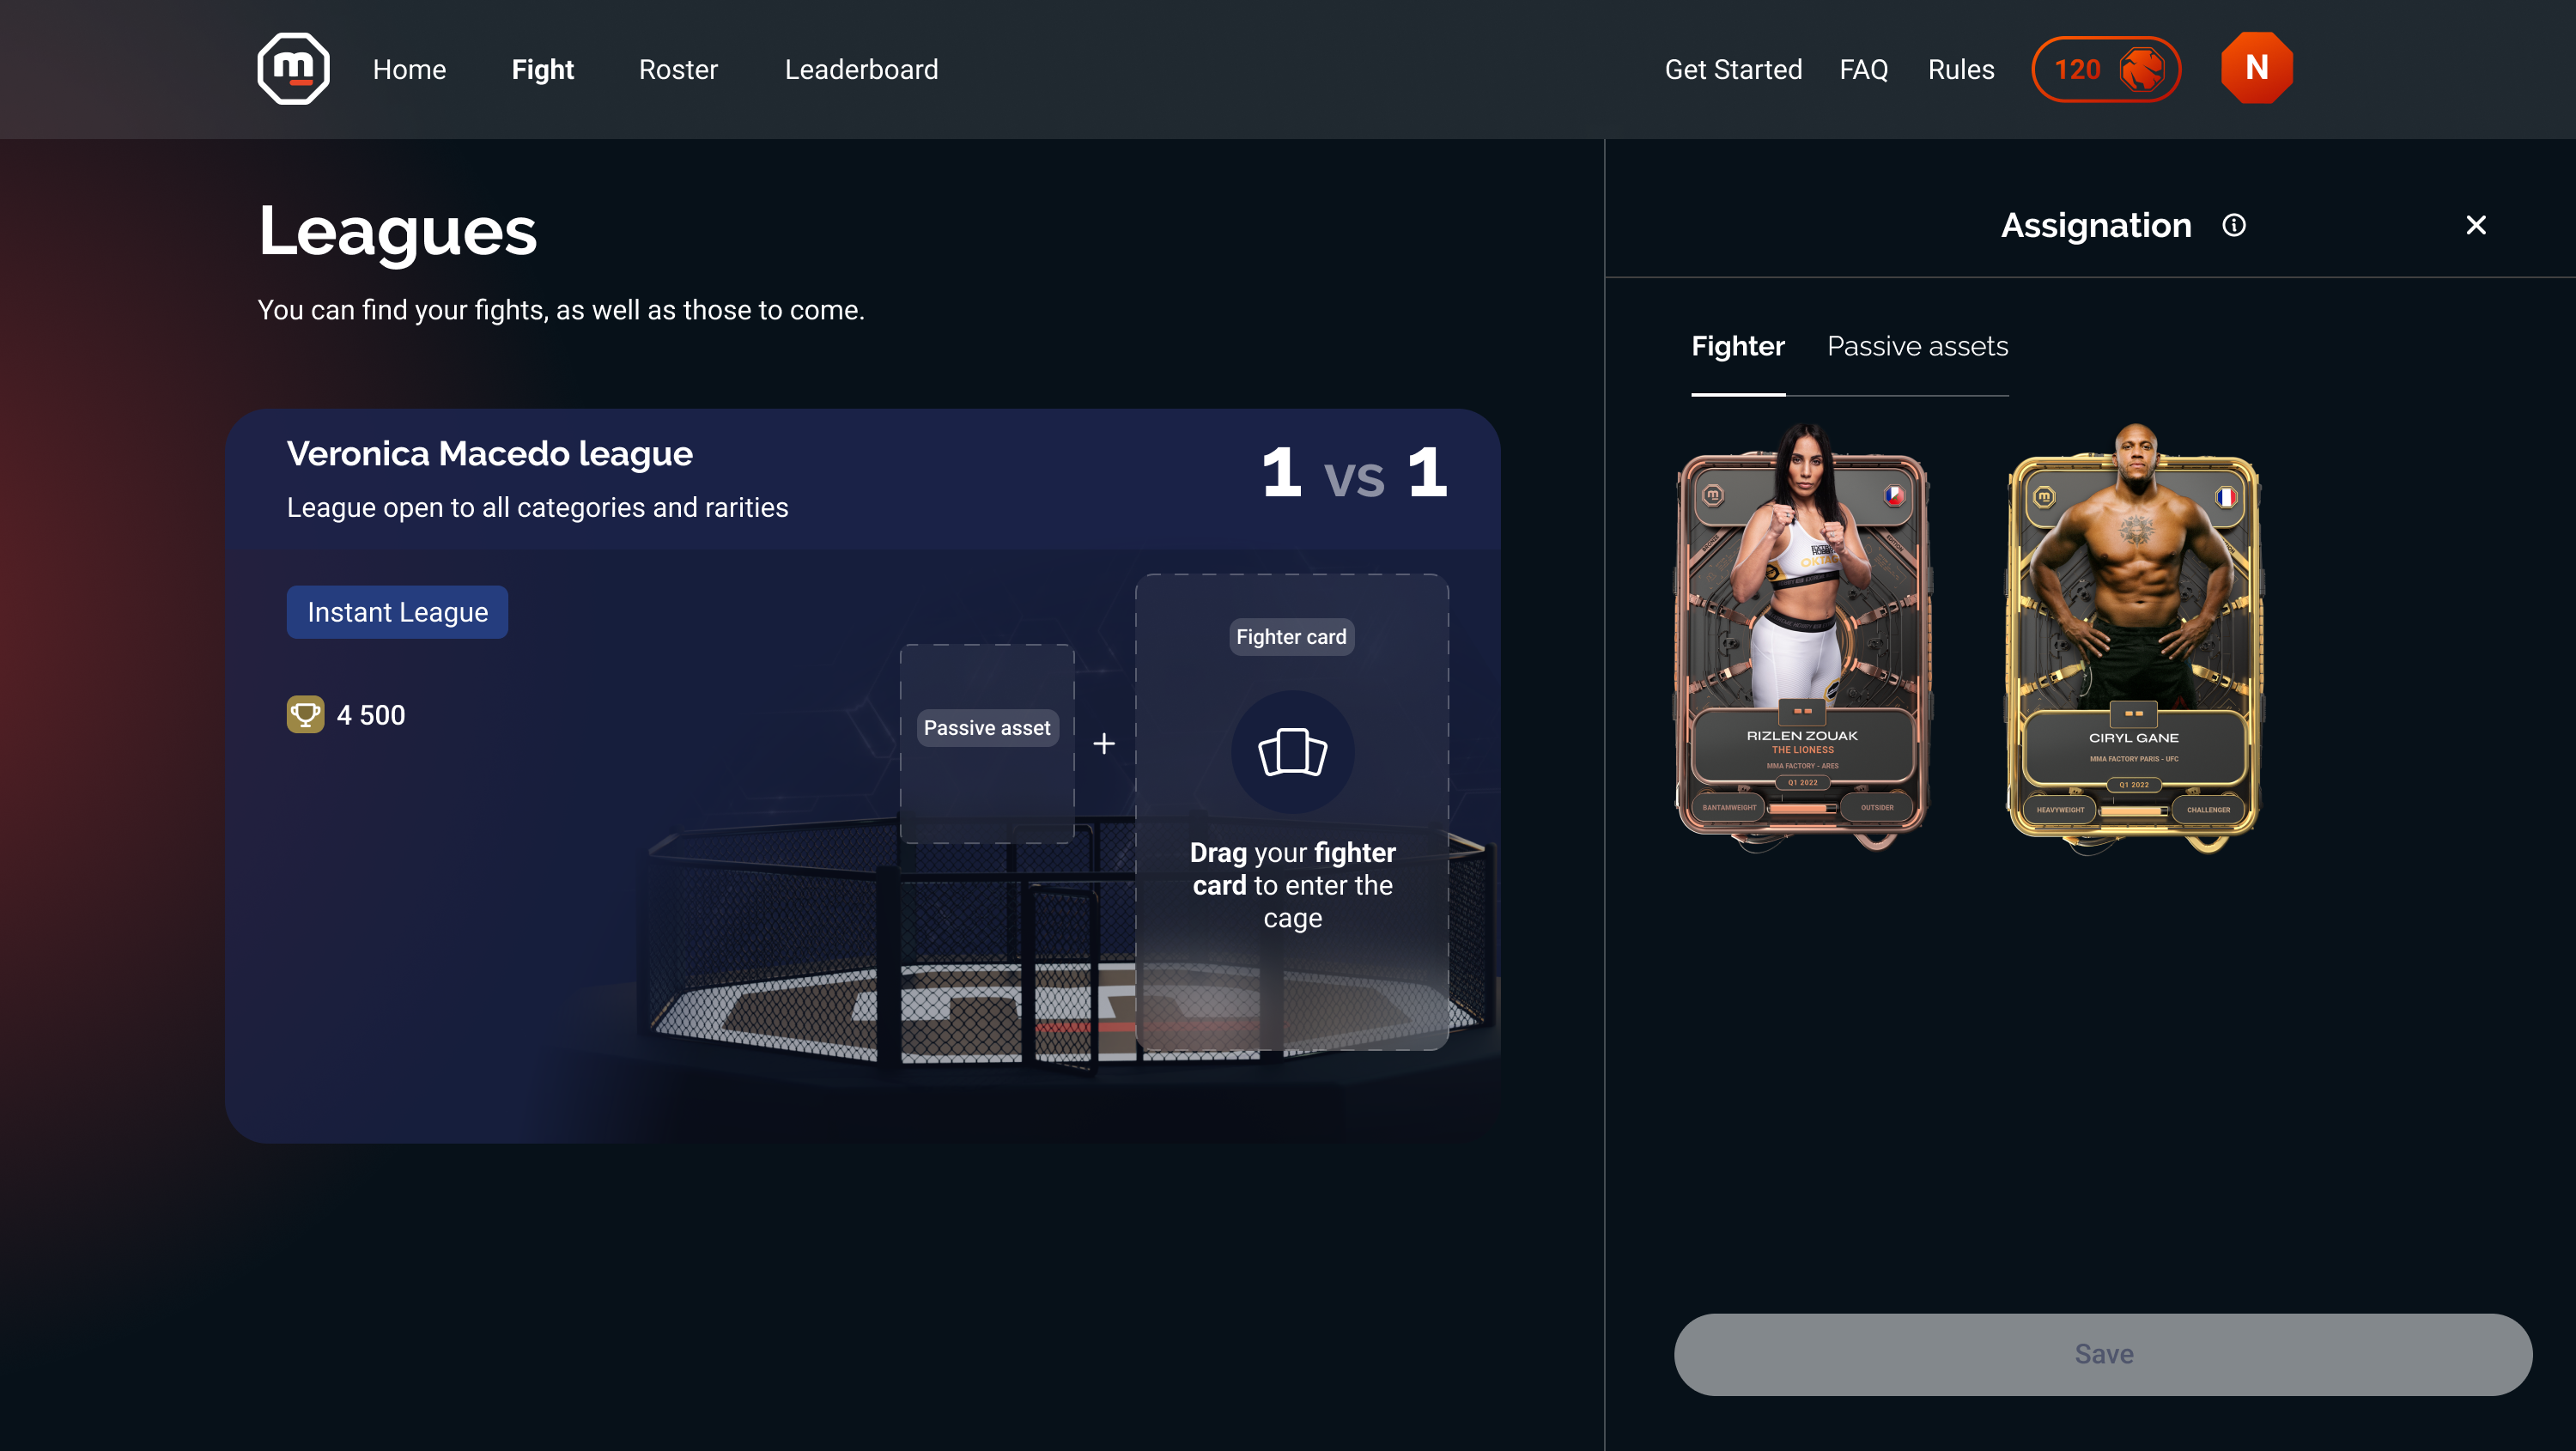2576x1451 pixels.
Task: Select the Ciryl Gane fighter card
Action: [2133, 638]
